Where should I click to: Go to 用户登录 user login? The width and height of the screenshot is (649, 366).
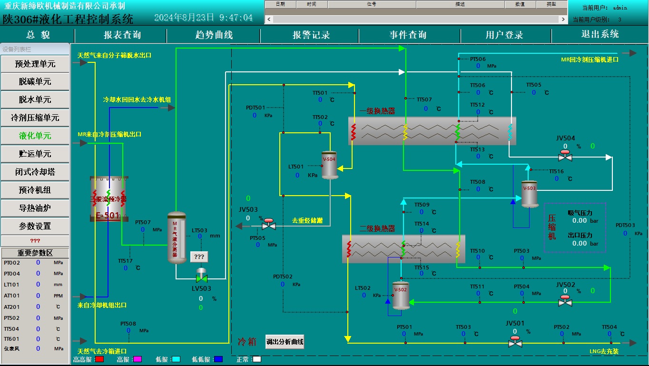click(x=504, y=35)
